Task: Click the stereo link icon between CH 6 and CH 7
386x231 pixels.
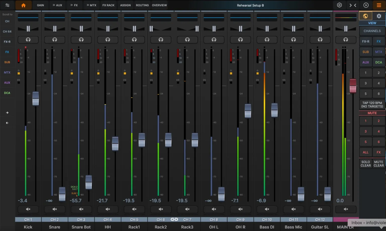Action: pos(174,219)
